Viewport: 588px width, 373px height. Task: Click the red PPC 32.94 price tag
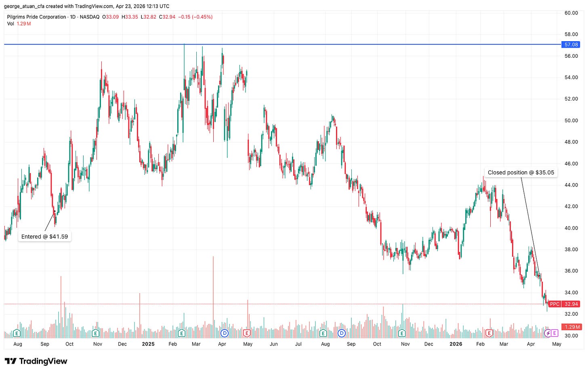[x=564, y=304]
